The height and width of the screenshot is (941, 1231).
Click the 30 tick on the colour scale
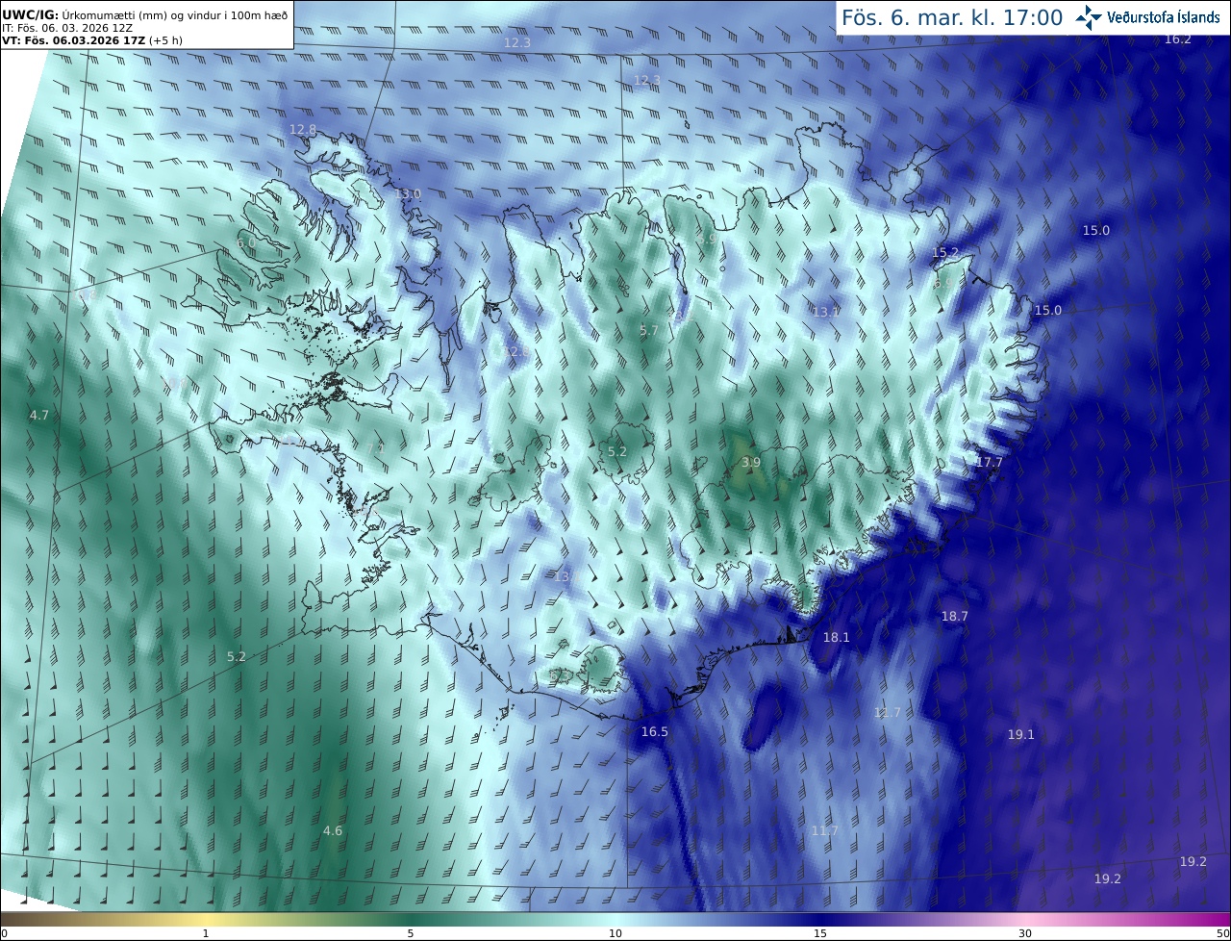(1025, 933)
